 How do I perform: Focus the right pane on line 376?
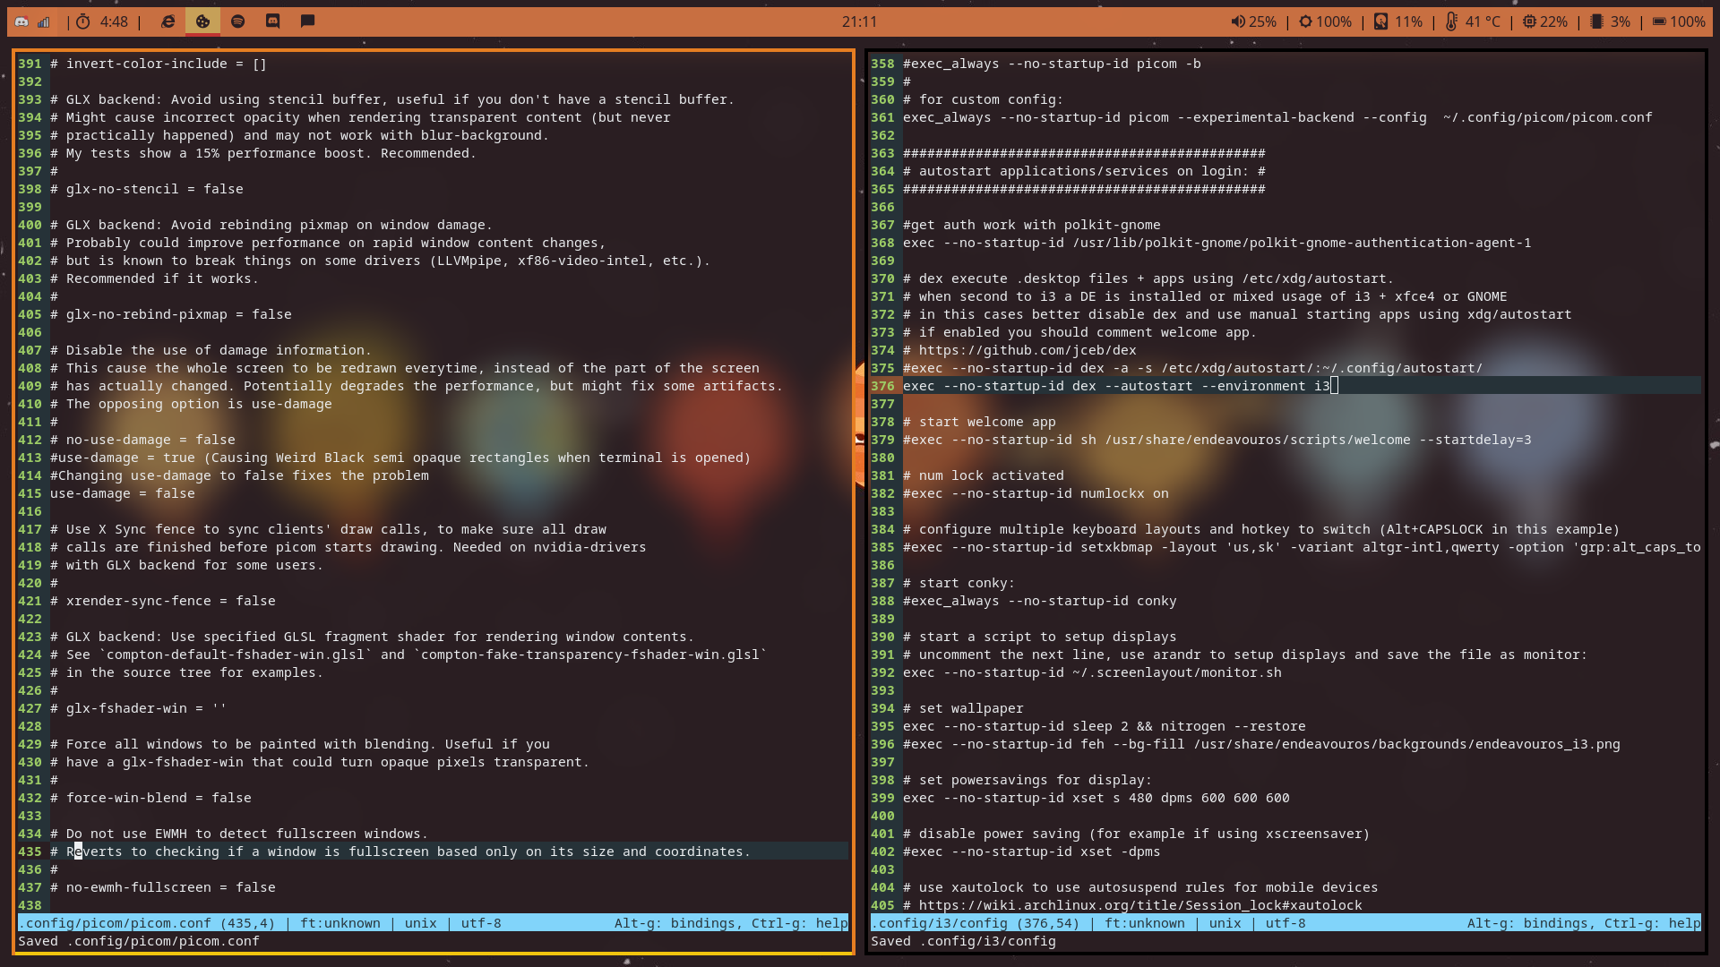coord(1115,386)
